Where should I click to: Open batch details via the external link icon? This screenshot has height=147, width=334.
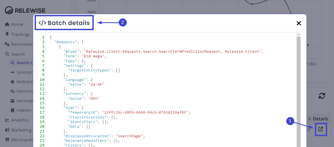321,129
